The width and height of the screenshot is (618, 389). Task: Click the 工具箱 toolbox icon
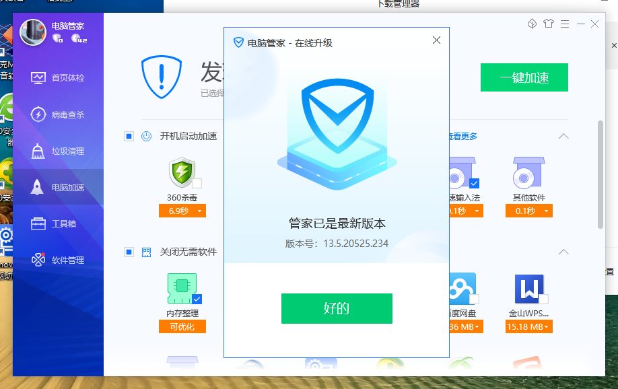(x=38, y=224)
